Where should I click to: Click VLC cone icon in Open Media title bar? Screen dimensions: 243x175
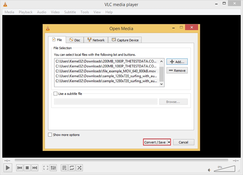[x=48, y=28]
